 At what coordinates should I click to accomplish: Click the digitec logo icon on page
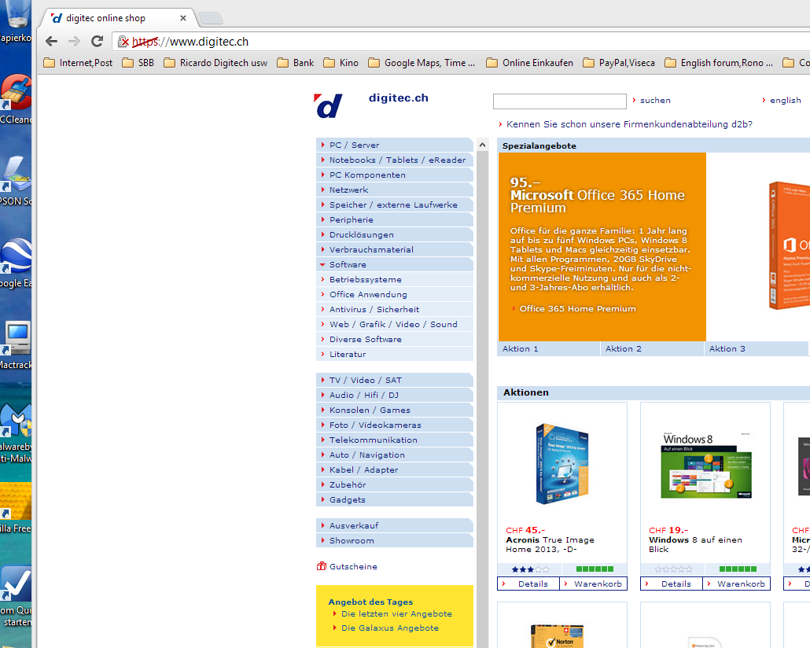329,105
